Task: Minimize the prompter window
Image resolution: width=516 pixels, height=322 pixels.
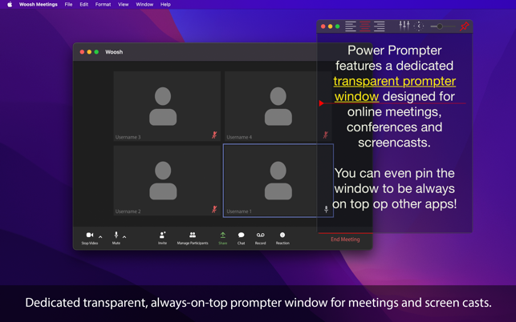Action: 330,26
